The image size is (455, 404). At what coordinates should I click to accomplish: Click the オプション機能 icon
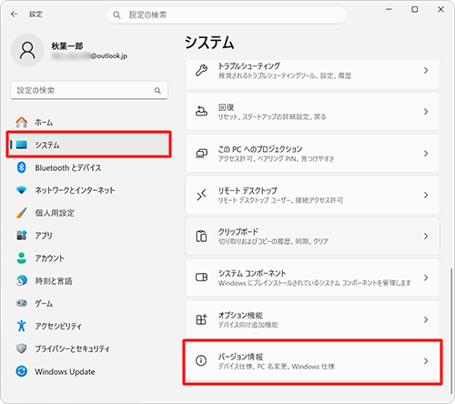(201, 319)
